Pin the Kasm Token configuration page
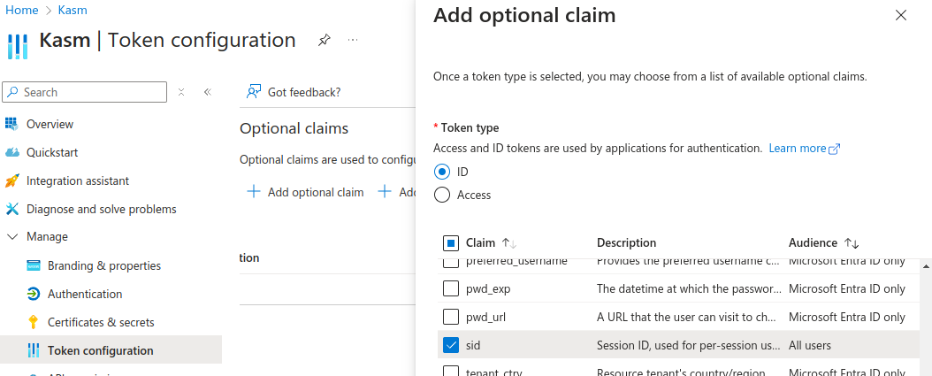 pos(324,41)
